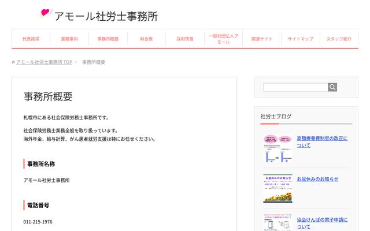Open the 業務案内 menu item

(69, 39)
